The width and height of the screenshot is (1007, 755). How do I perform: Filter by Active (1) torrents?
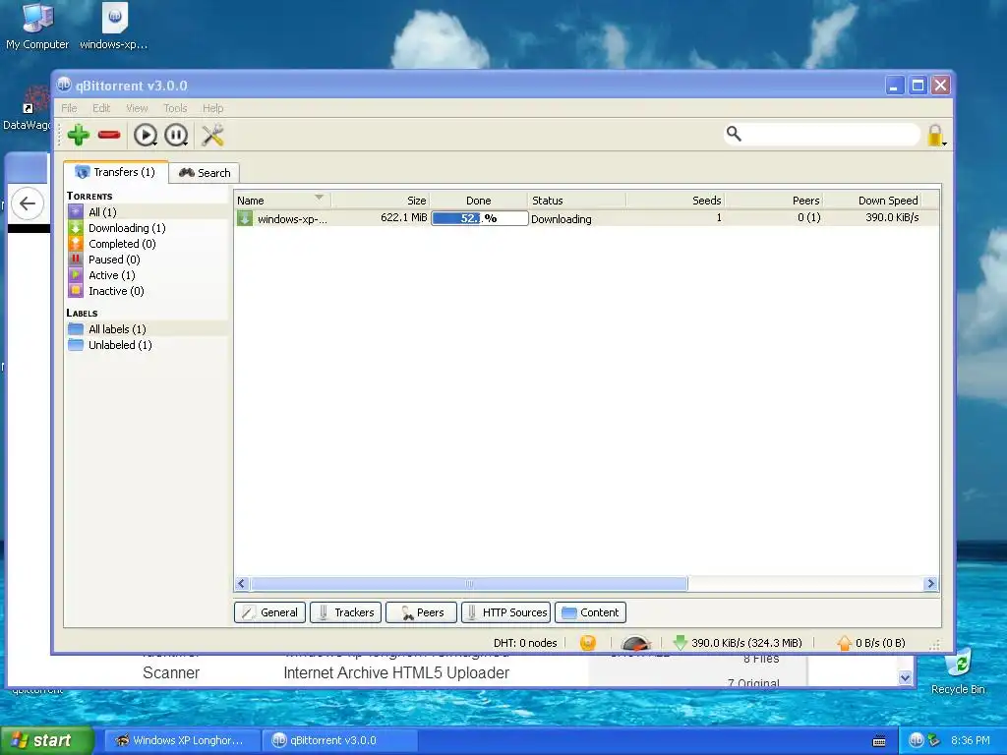(147, 275)
